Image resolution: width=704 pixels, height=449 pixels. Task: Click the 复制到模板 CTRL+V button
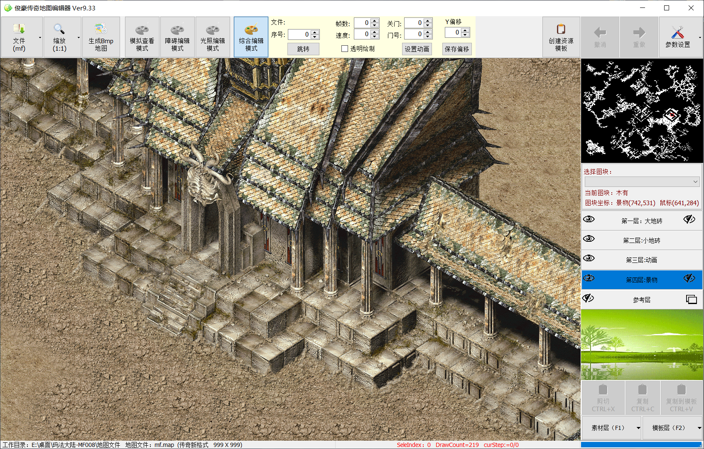[x=681, y=398]
